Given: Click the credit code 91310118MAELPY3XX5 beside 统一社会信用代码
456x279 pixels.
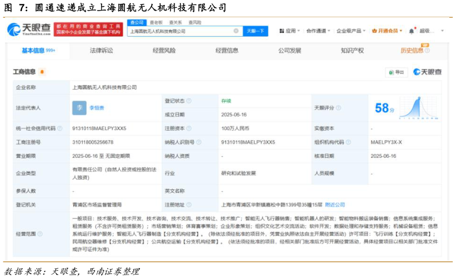Looking at the screenshot, I should click(x=99, y=128).
